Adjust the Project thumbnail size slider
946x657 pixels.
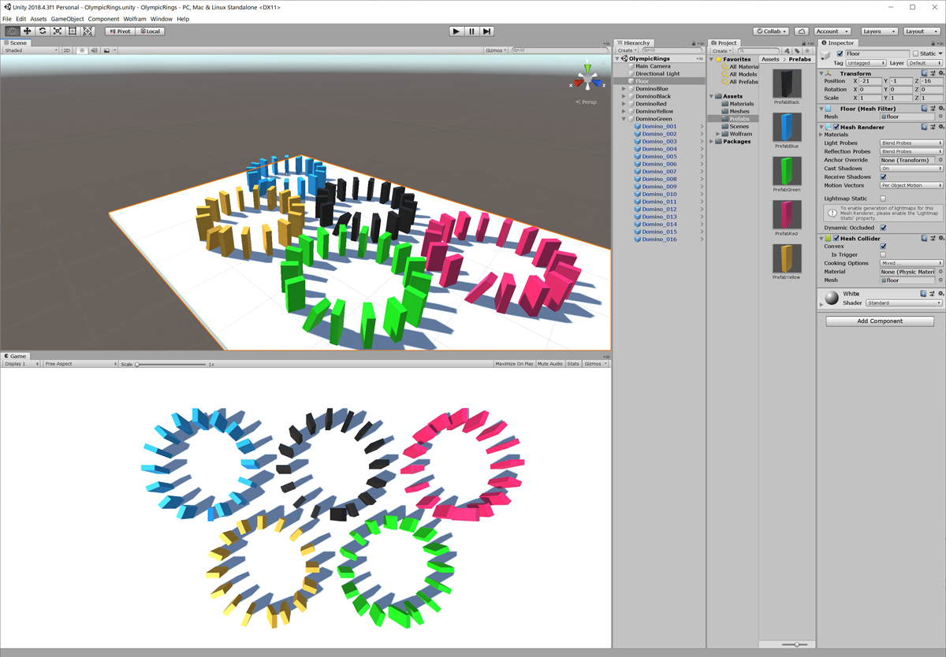click(x=796, y=644)
